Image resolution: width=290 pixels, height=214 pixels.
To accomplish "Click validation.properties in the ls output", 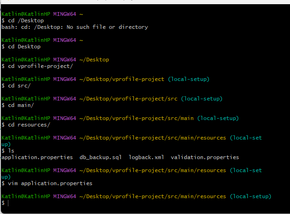I will [x=205, y=157].
